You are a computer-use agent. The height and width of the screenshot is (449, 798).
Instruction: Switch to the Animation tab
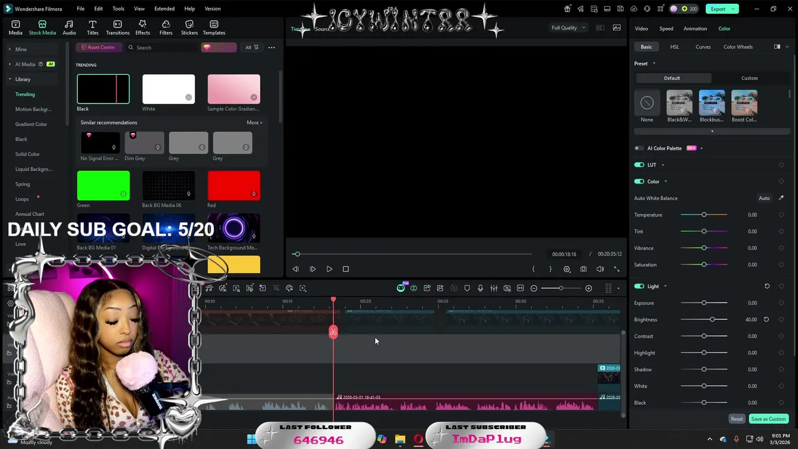point(695,29)
